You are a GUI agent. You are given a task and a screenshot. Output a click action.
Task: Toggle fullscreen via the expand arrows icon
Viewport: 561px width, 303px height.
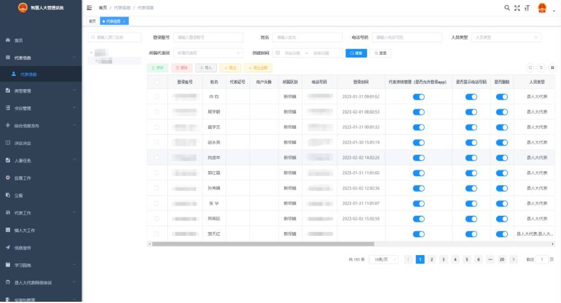pos(517,8)
